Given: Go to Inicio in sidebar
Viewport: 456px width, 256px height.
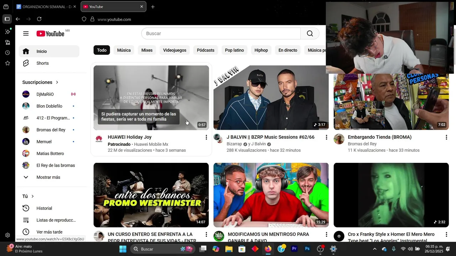Looking at the screenshot, I should (x=49, y=52).
